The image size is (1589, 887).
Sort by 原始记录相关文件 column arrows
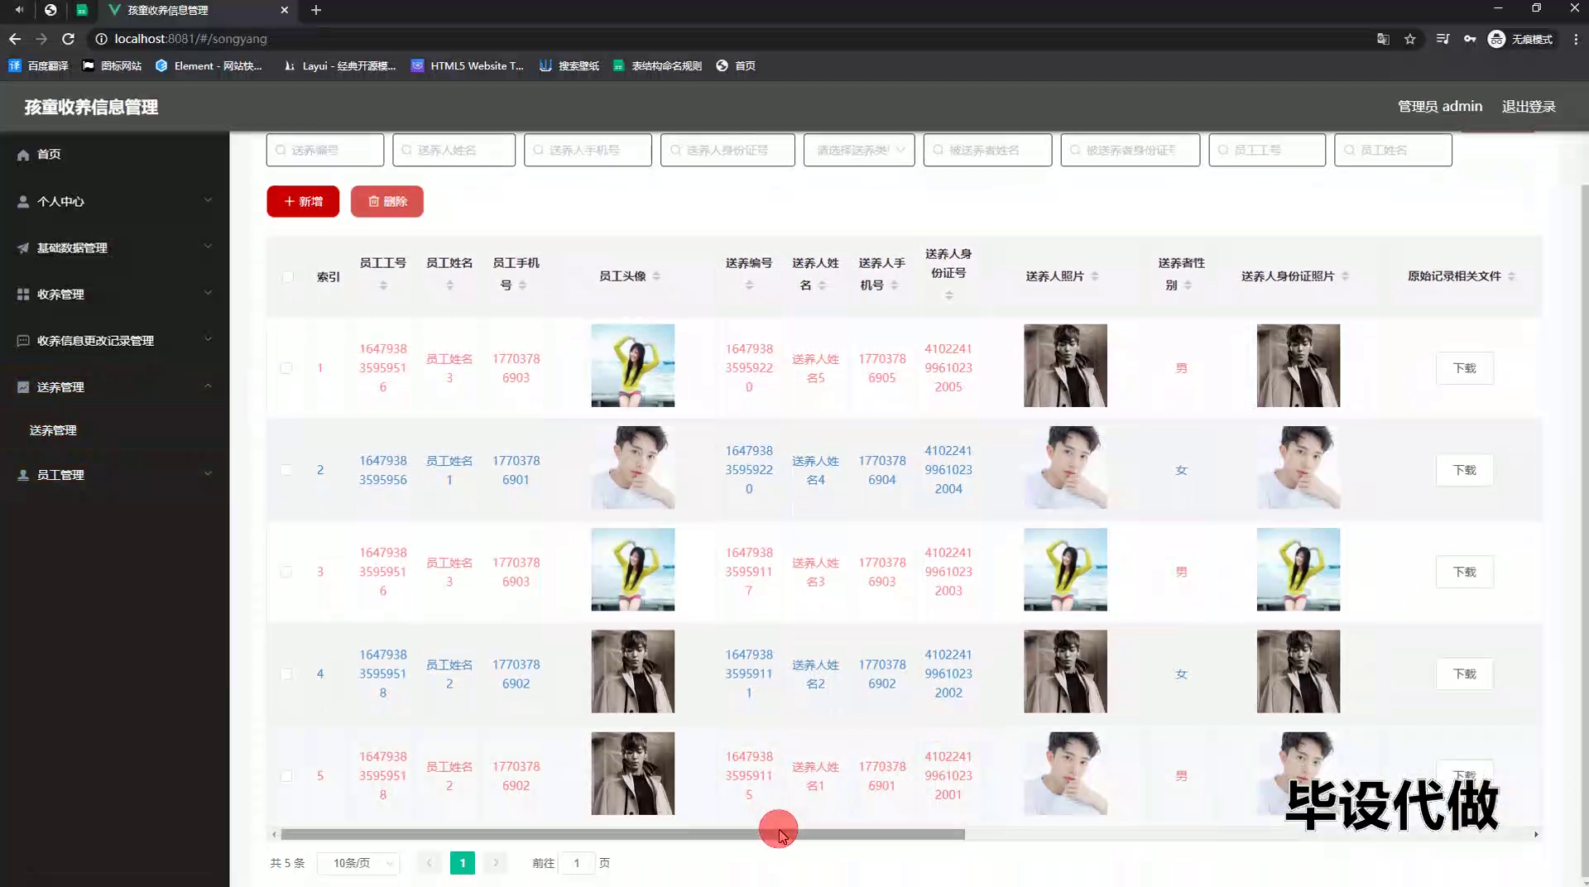[1511, 276]
